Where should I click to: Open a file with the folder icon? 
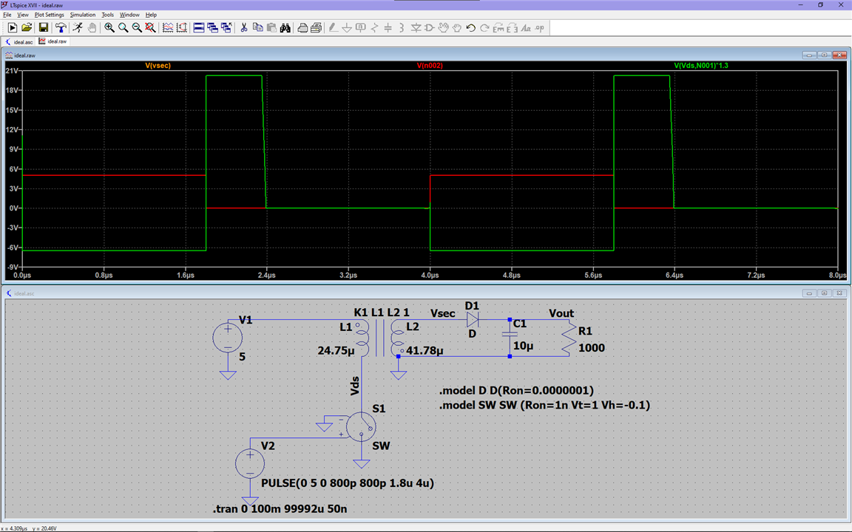click(27, 28)
